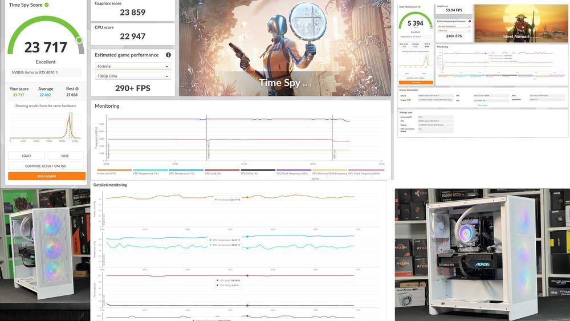Open the game dropdown in Steel Nomad panel

point(454,27)
